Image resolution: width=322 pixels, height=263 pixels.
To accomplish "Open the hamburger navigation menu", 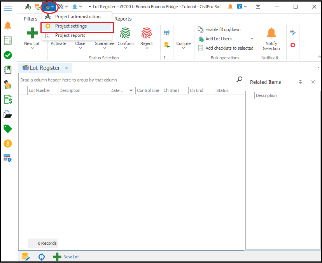I will coord(8,9).
